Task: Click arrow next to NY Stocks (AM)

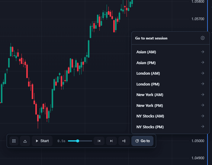Action: click(x=203, y=116)
